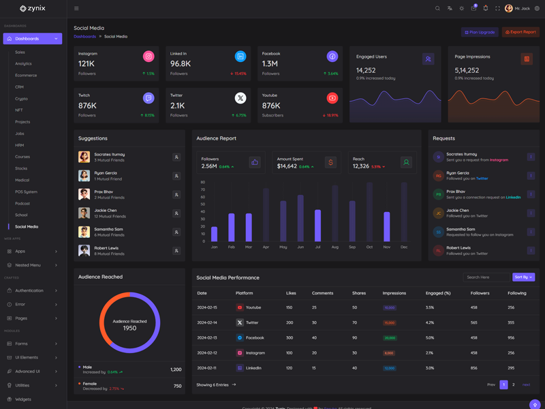Click the Export Report button
Screen dimensions: 545x409
point(520,32)
